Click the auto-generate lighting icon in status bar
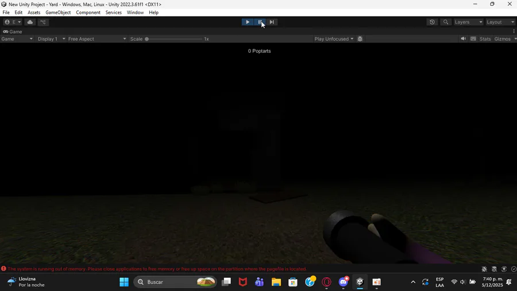 tap(504, 269)
